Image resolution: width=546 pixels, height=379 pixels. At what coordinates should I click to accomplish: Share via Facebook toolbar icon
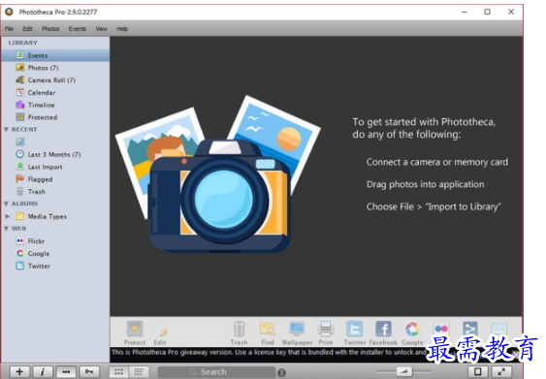pyautogui.click(x=383, y=333)
